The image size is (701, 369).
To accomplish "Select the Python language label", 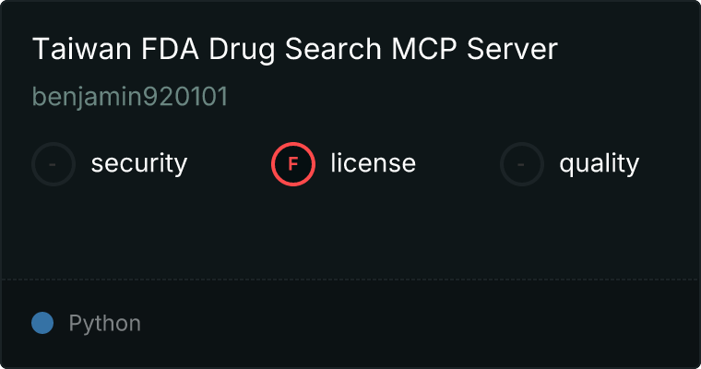I will click(x=104, y=324).
